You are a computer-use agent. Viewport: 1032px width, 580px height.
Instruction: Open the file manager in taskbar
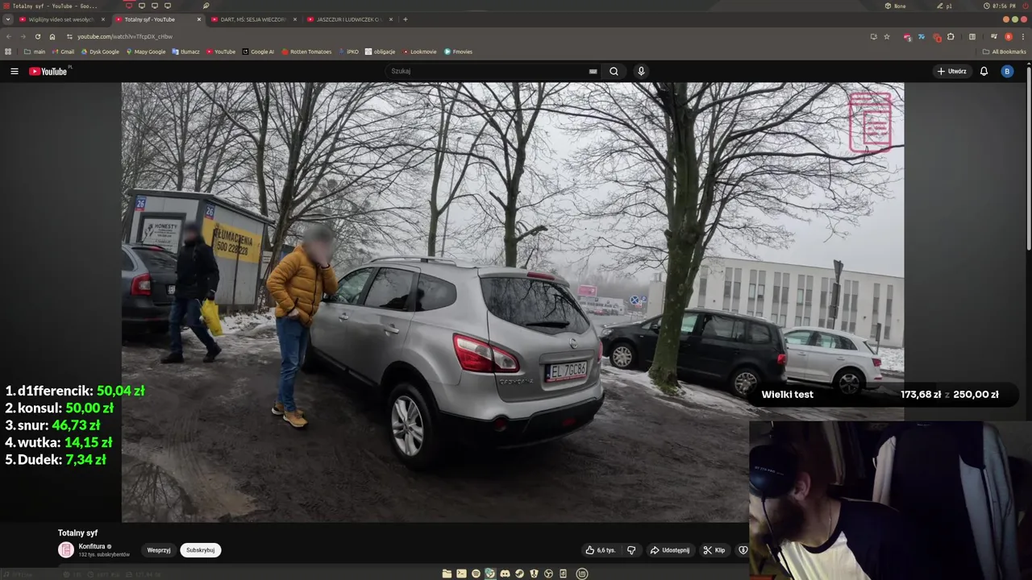tap(447, 574)
